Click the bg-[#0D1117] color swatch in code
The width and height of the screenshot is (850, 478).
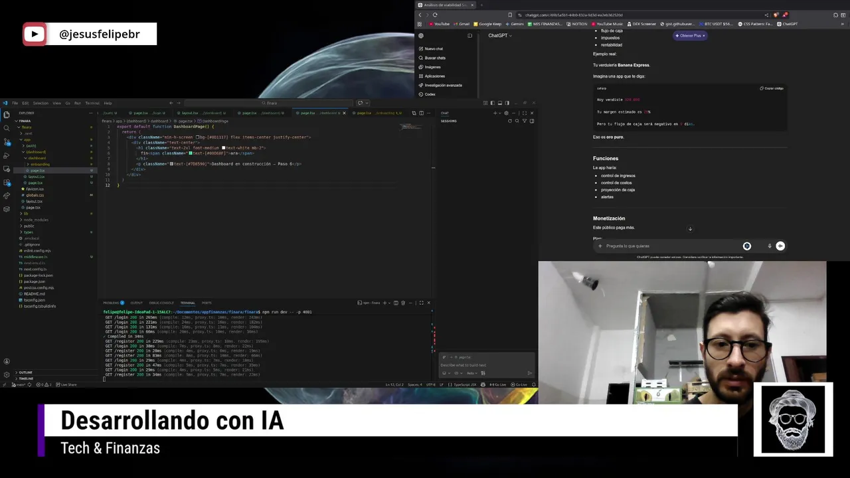tap(197, 137)
